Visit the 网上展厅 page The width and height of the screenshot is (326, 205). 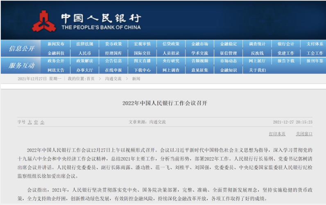tap(257, 61)
